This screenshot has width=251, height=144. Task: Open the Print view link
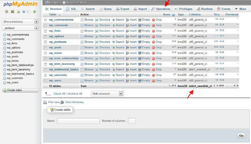tap(54, 102)
